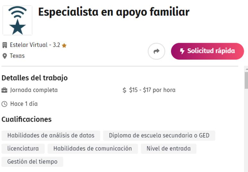The height and width of the screenshot is (172, 248).
Task: Select the Habilidades de análisis de datos tag
Action: [51, 135]
